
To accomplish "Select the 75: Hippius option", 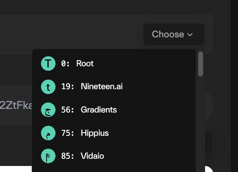I will pos(114,133).
